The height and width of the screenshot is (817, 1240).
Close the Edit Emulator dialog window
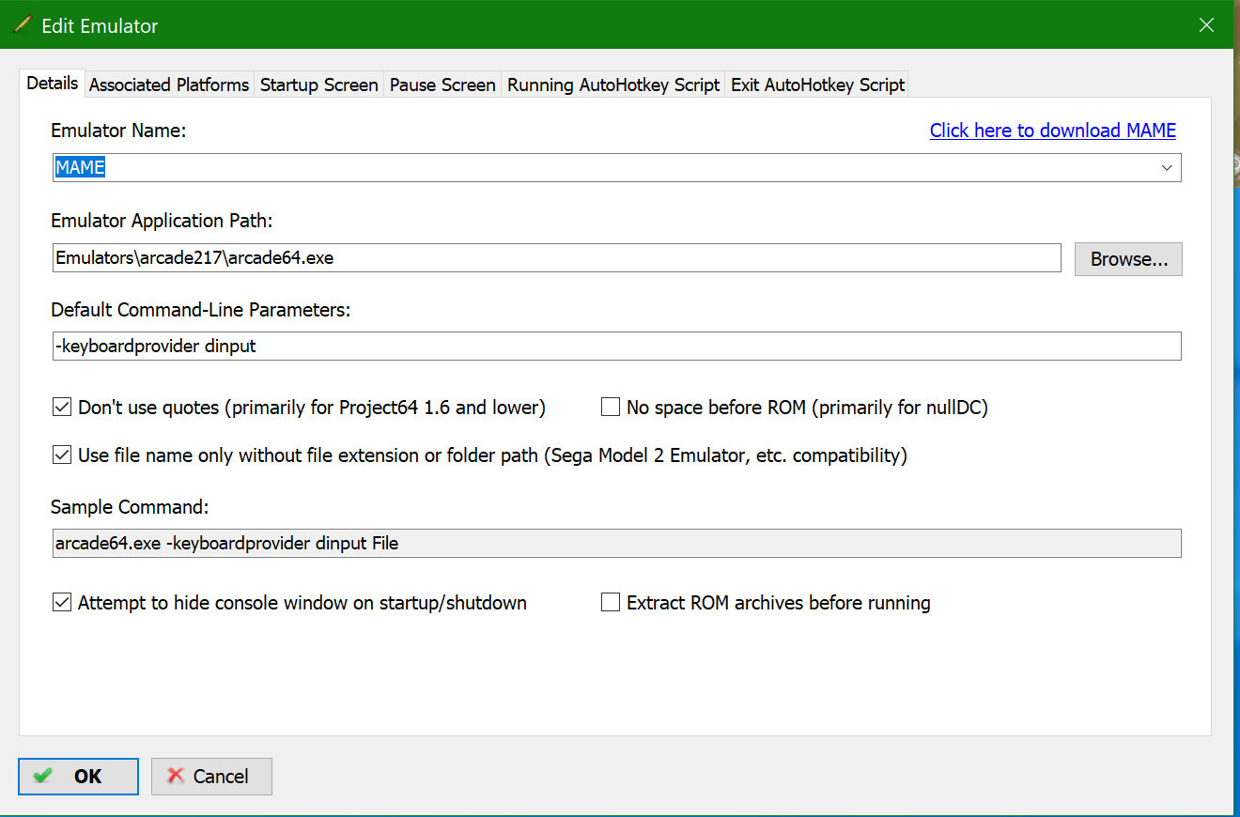[x=1207, y=25]
